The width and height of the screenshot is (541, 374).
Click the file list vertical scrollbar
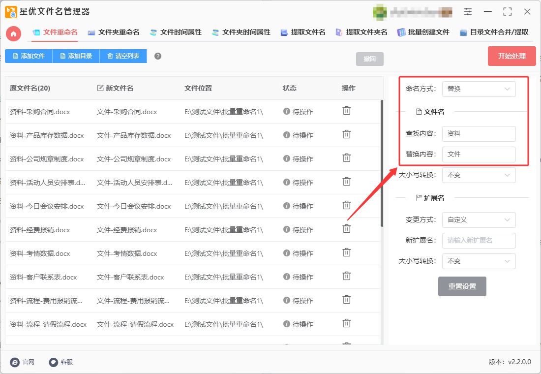click(x=382, y=163)
